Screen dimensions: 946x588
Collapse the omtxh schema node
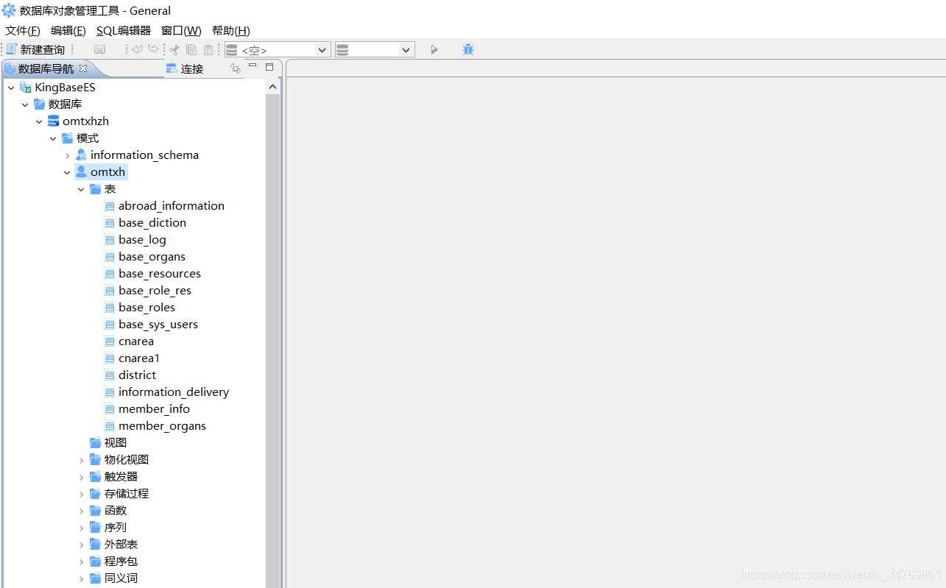point(67,172)
